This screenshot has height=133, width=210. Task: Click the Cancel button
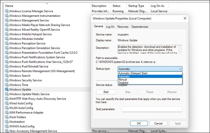coord(158,123)
